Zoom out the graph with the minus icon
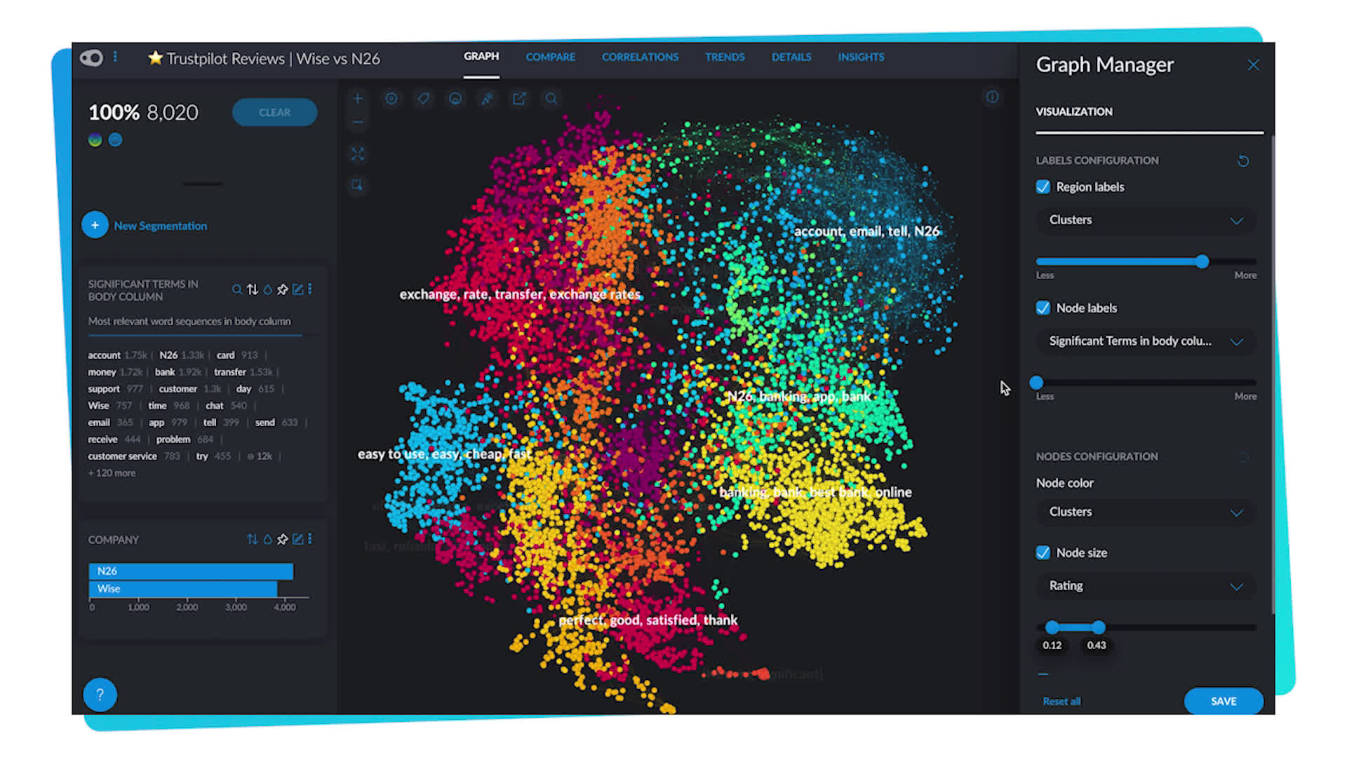This screenshot has height=757, width=1347. pyautogui.click(x=357, y=122)
